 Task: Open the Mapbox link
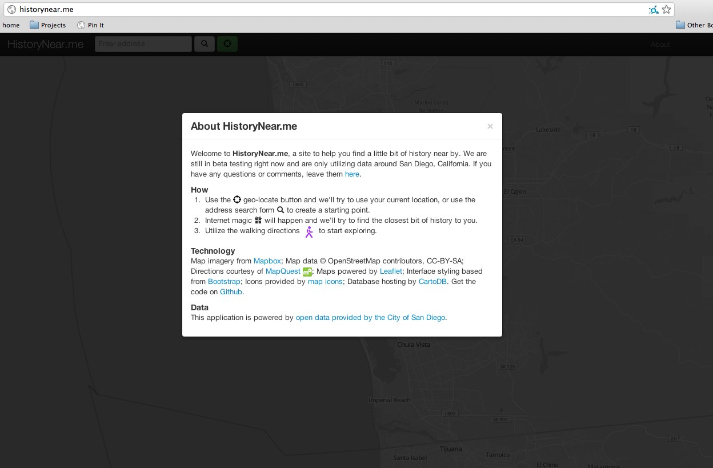pyautogui.click(x=267, y=261)
